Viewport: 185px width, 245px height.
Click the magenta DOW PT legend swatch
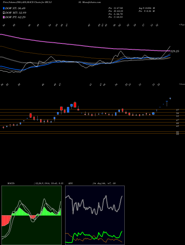pyautogui.click(x=4, y=17)
